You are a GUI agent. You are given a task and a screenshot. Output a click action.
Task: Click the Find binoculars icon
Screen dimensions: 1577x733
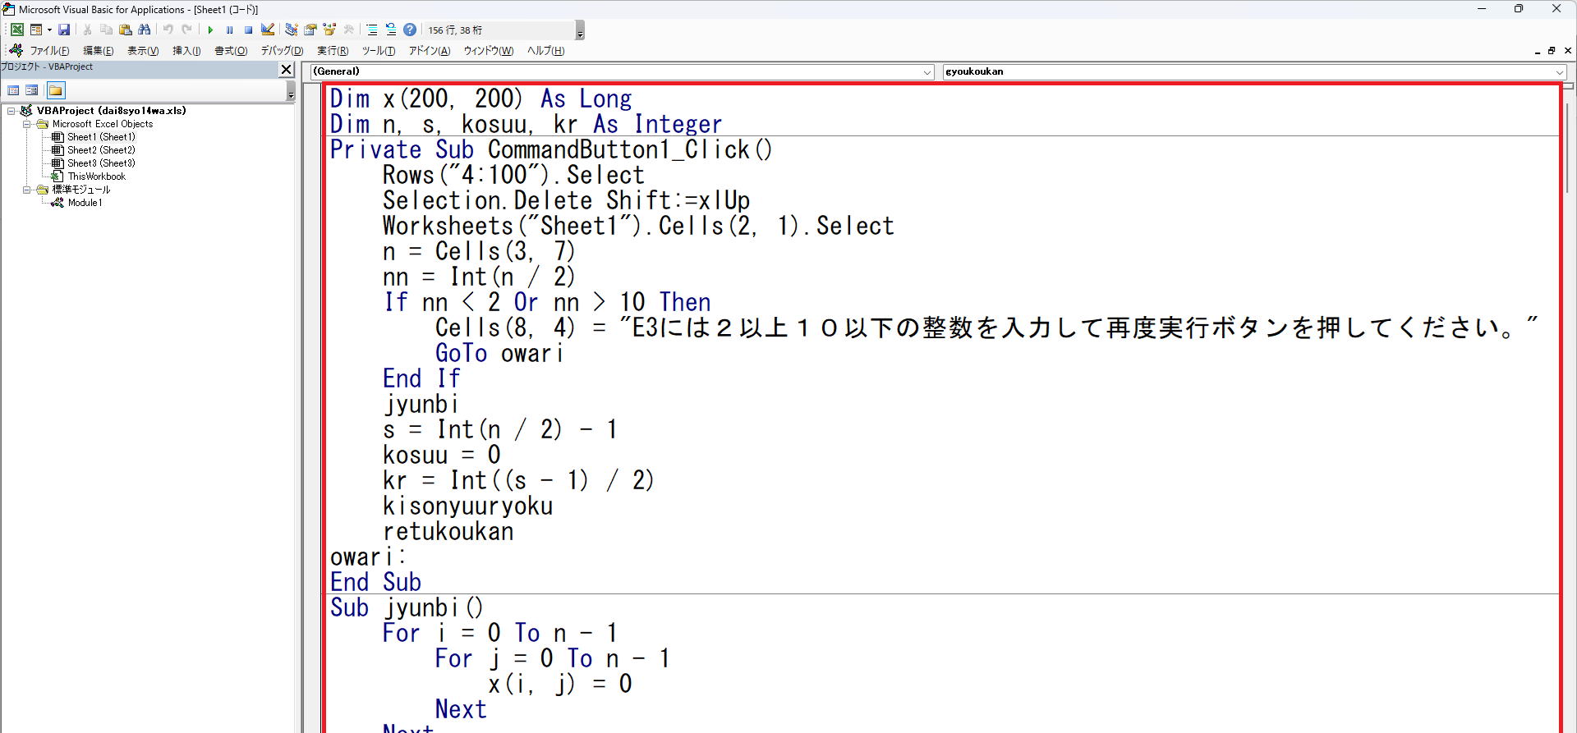[x=145, y=30]
